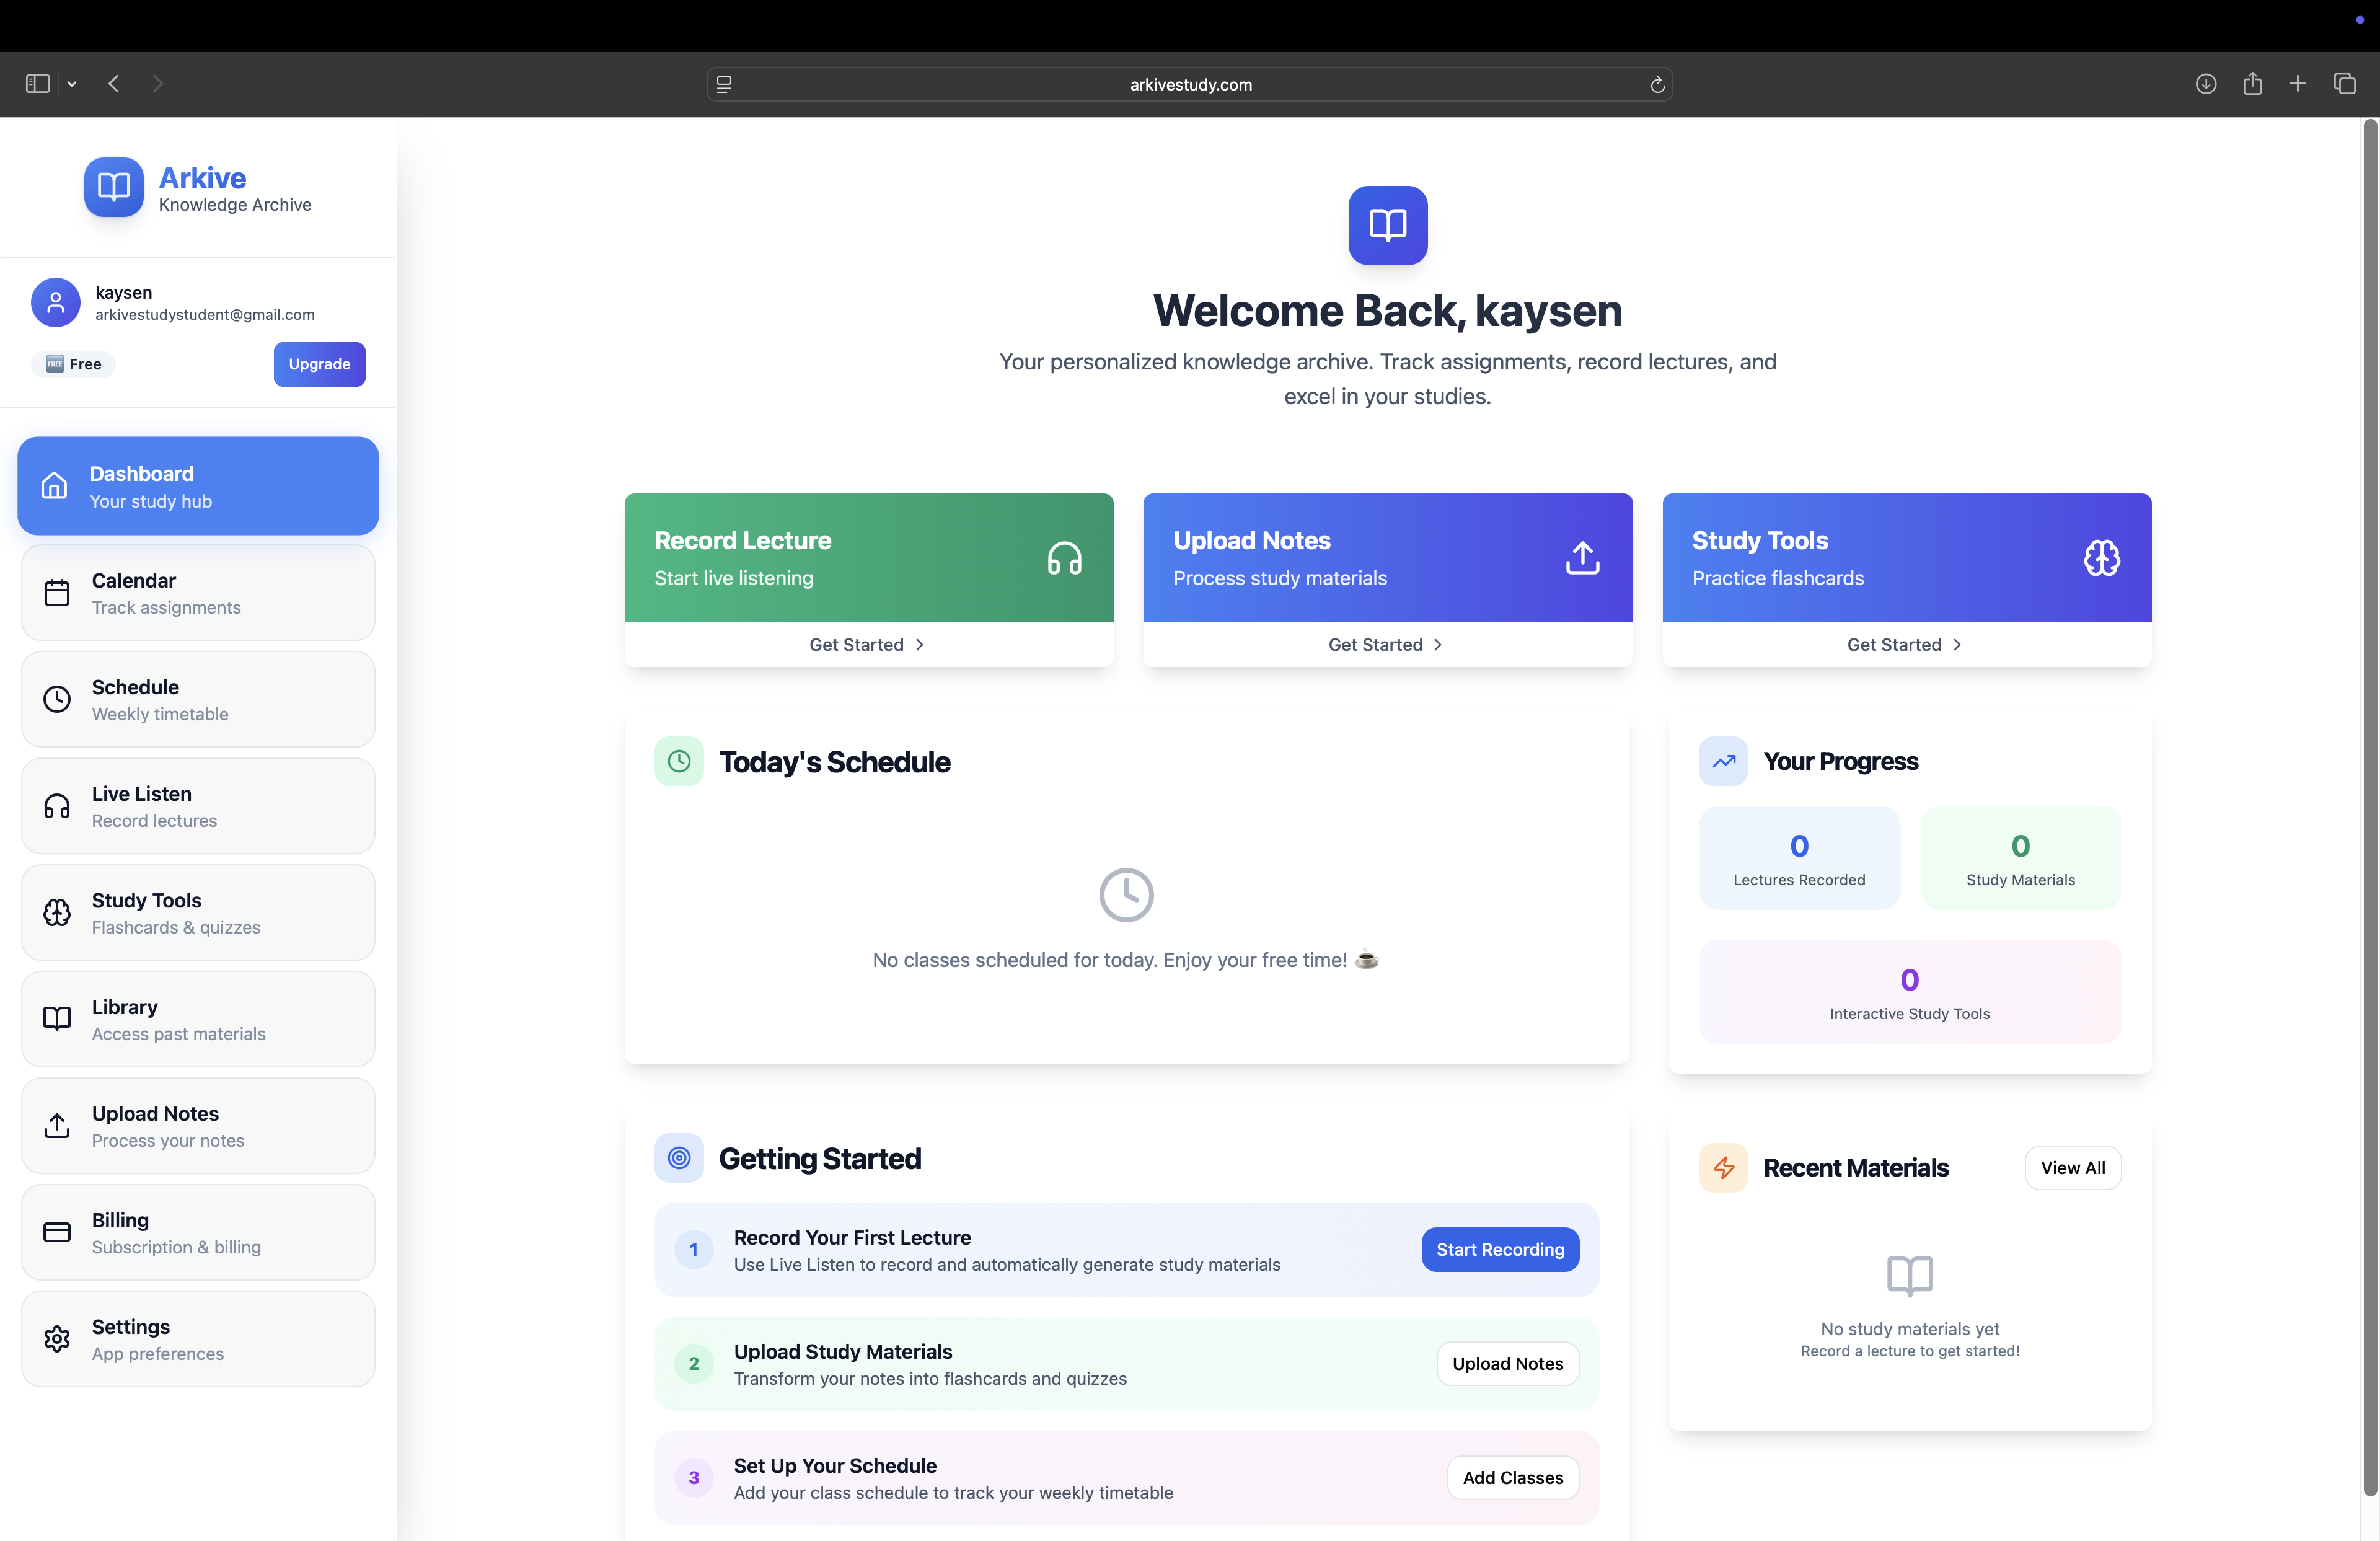This screenshot has height=1541, width=2380.
Task: Click the headphones icon on Record Lecture card
Action: (x=1064, y=558)
